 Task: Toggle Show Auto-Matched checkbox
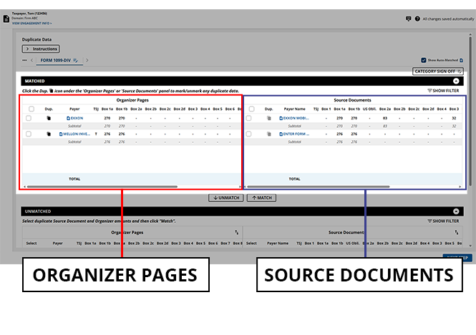(x=424, y=60)
